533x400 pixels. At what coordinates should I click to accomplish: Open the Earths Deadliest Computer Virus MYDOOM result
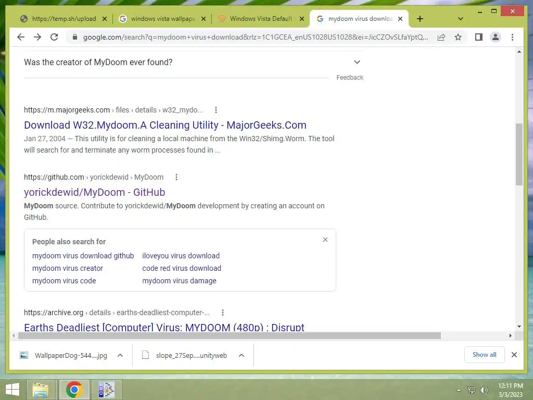tap(164, 327)
